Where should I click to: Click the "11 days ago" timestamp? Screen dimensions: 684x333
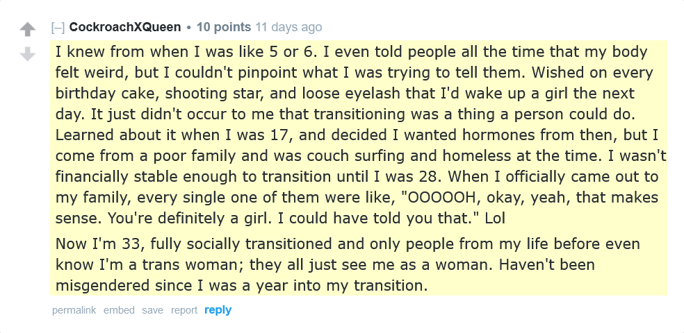(x=288, y=28)
